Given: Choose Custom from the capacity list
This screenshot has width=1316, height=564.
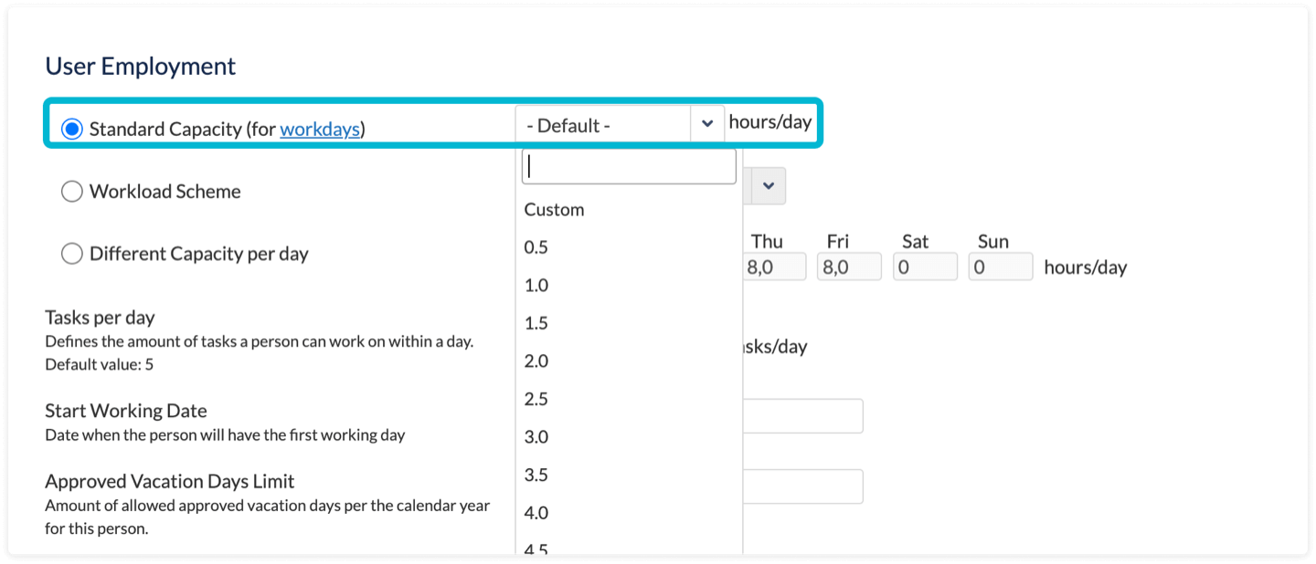Looking at the screenshot, I should coord(554,210).
